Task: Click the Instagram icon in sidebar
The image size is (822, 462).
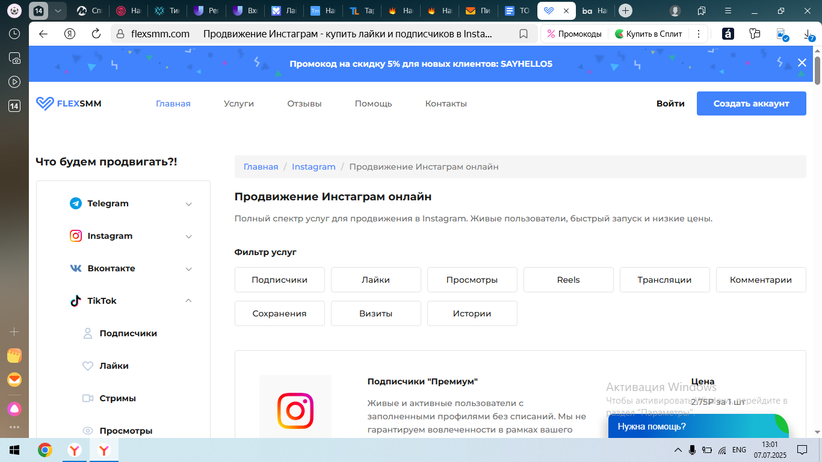Action: pyautogui.click(x=76, y=236)
